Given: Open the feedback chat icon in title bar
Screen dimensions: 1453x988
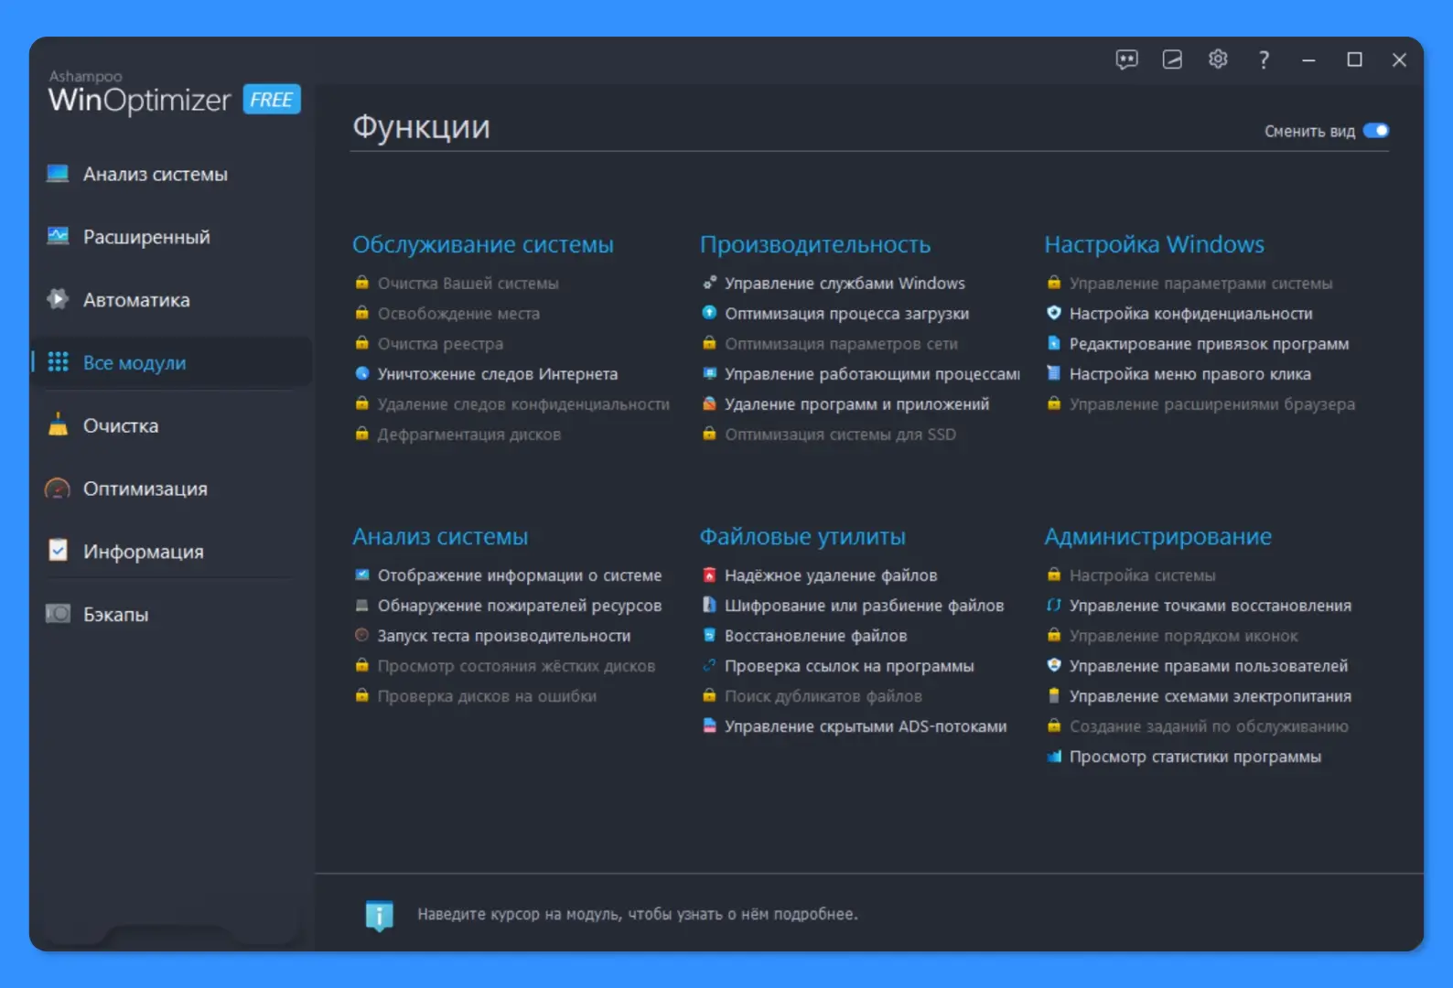Looking at the screenshot, I should tap(1126, 59).
